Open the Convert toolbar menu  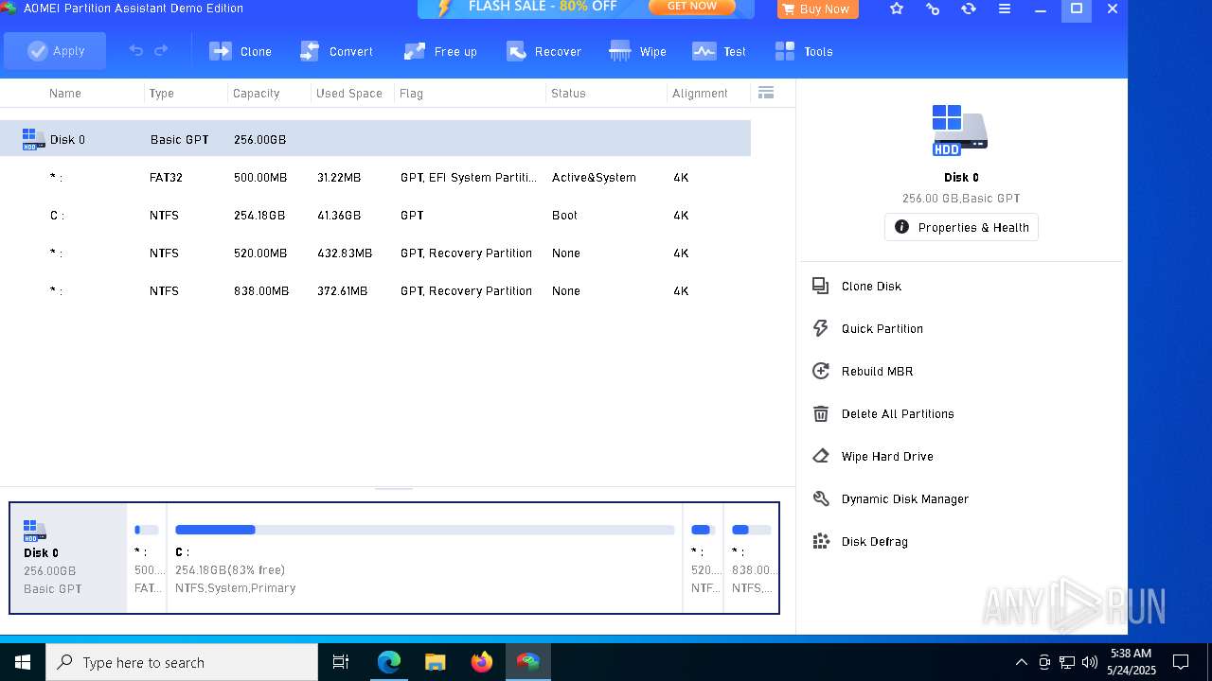337,51
